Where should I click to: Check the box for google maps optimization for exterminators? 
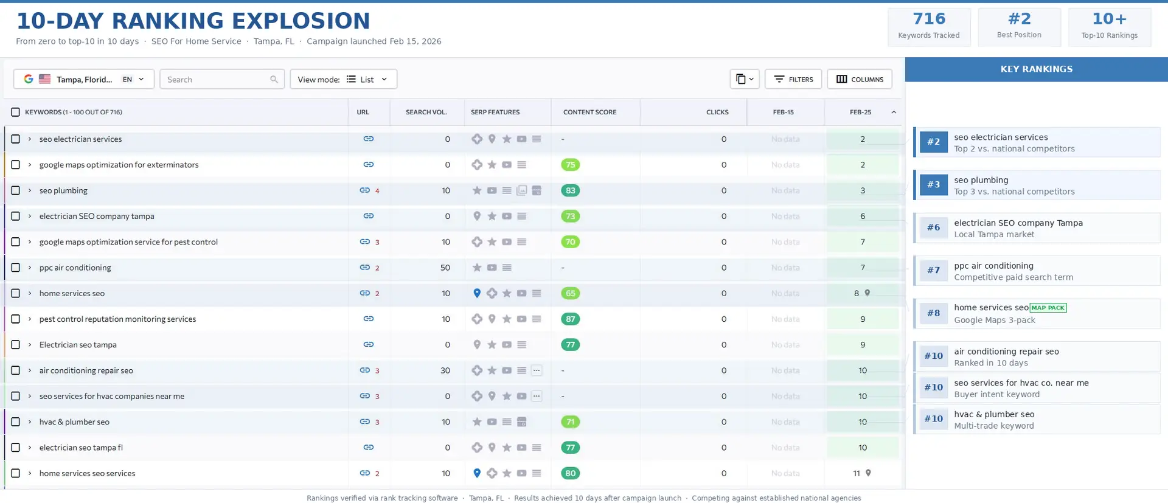(15, 165)
